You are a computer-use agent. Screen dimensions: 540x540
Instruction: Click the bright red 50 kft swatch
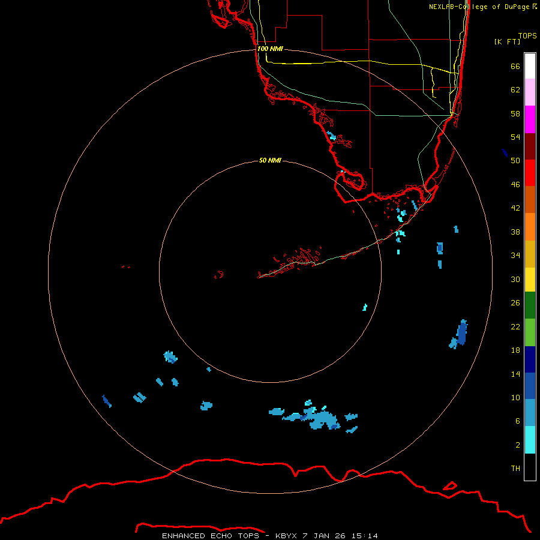coord(530,173)
